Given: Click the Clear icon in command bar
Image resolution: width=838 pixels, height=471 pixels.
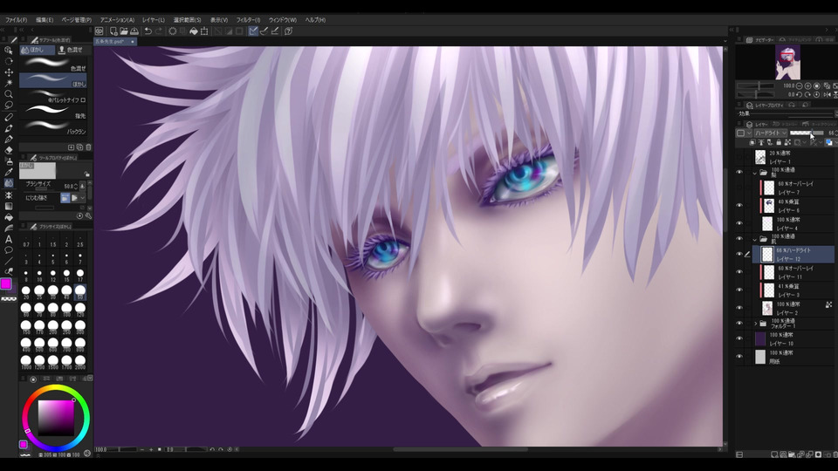Looking at the screenshot, I should tap(173, 31).
